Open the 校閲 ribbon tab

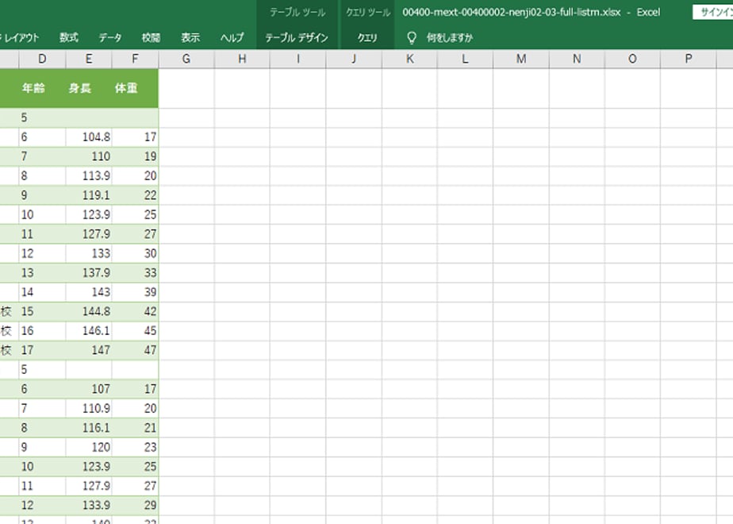151,38
